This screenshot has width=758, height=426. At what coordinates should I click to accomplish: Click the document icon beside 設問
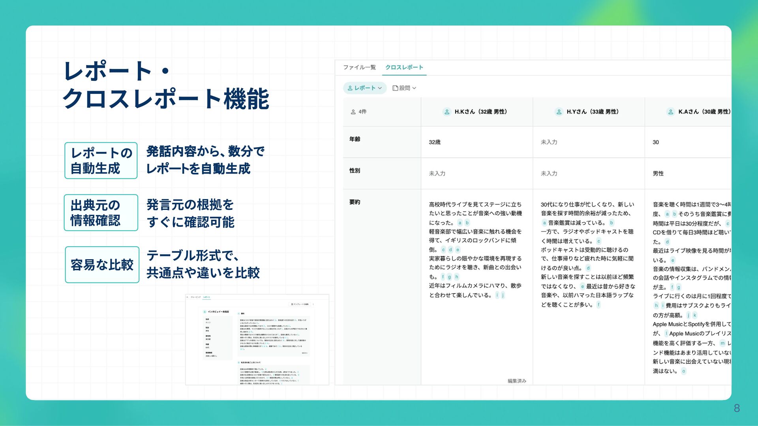coord(395,88)
